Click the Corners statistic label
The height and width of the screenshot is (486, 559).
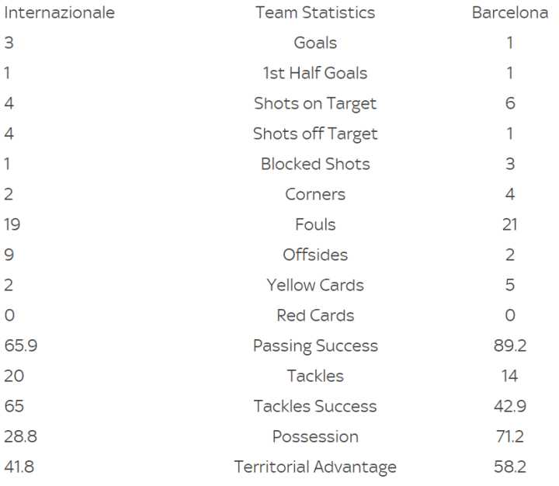315,195
